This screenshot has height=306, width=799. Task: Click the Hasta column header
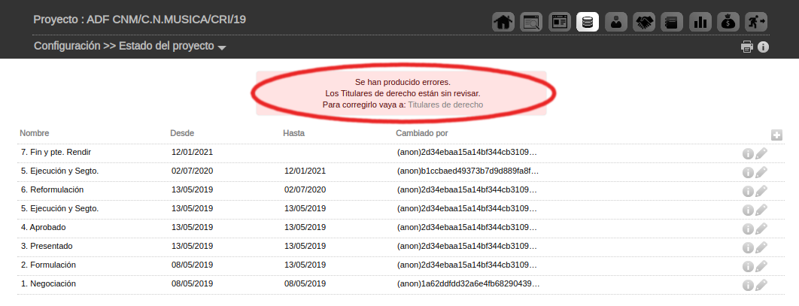[x=294, y=133]
